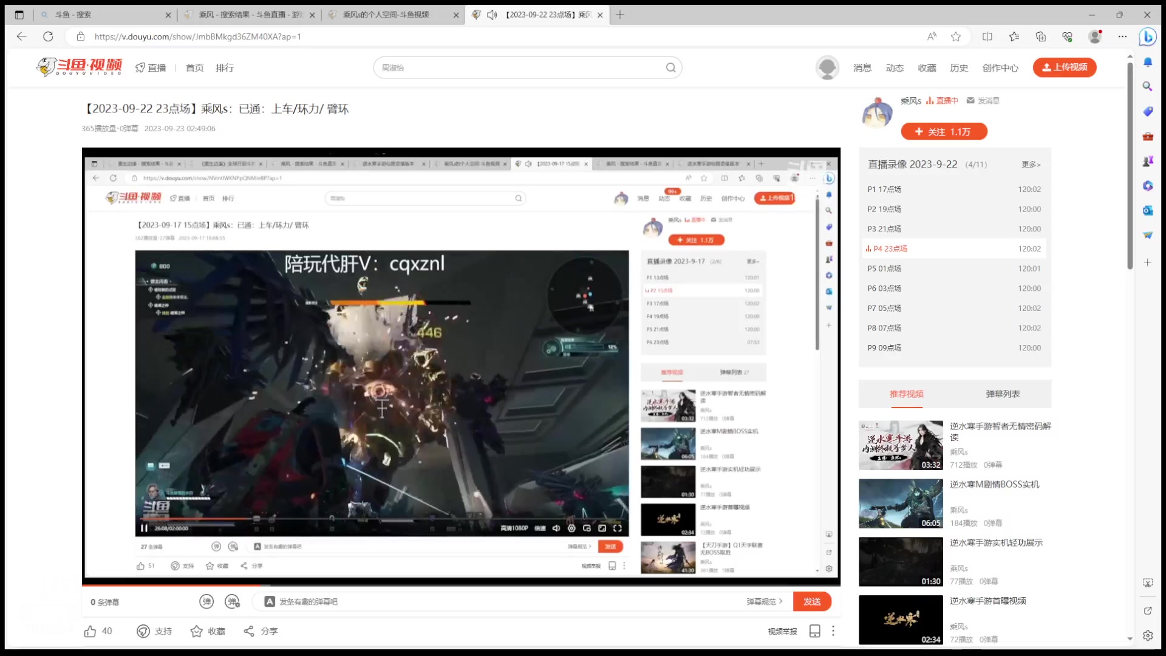
Task: Go to 首页 home page
Action: coord(194,68)
